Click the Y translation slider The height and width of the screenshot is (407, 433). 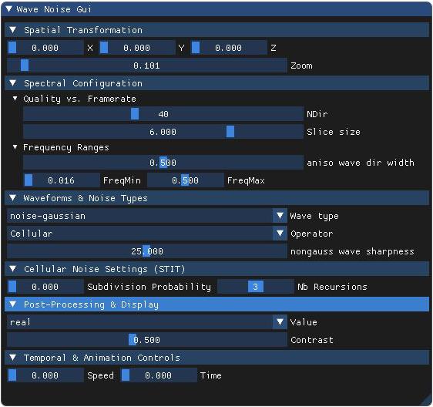pyautogui.click(x=137, y=48)
